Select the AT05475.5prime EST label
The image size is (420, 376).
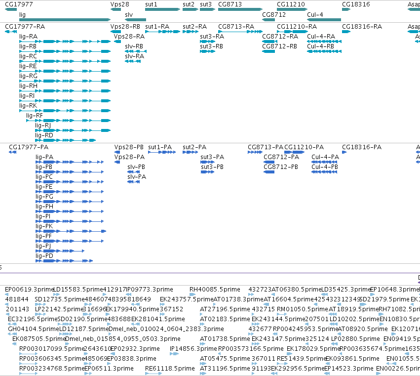pyautogui.click(x=225, y=359)
